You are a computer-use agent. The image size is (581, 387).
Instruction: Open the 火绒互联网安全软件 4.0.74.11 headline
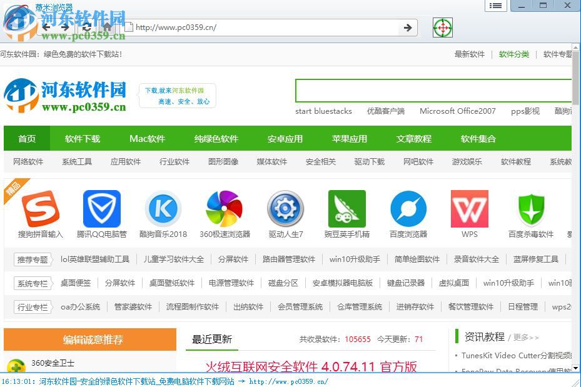311,366
